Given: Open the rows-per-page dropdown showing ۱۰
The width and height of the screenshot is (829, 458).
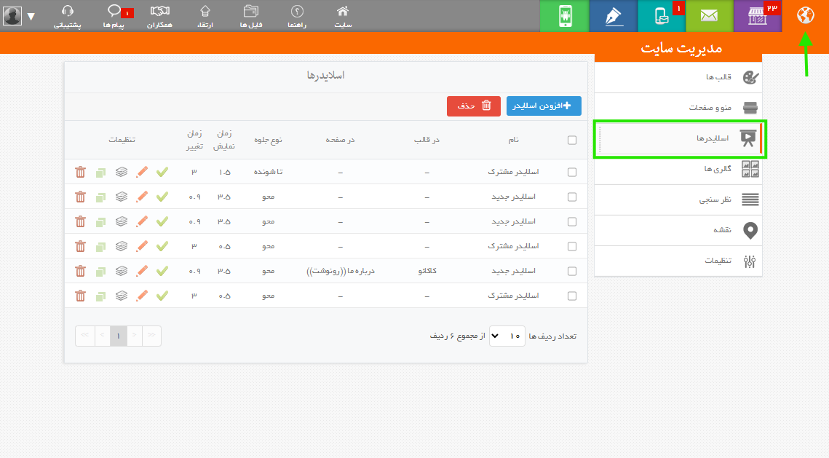Looking at the screenshot, I should coord(507,336).
